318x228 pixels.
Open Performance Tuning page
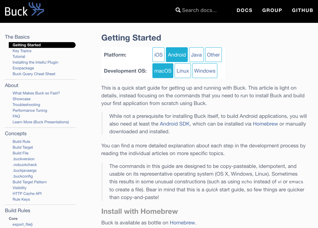point(30,110)
